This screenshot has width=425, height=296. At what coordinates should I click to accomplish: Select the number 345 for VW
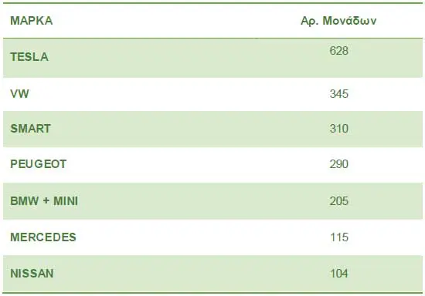coord(338,94)
